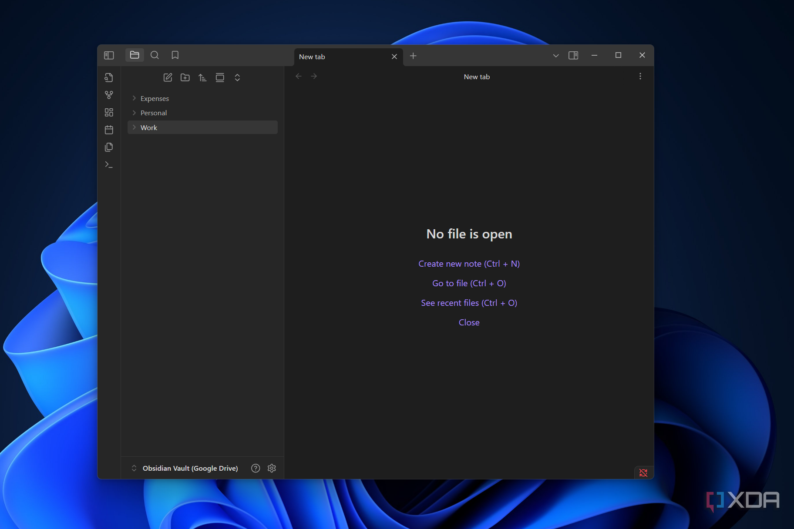Open the bookmarks icon
Viewport: 794px width, 529px height.
point(175,55)
